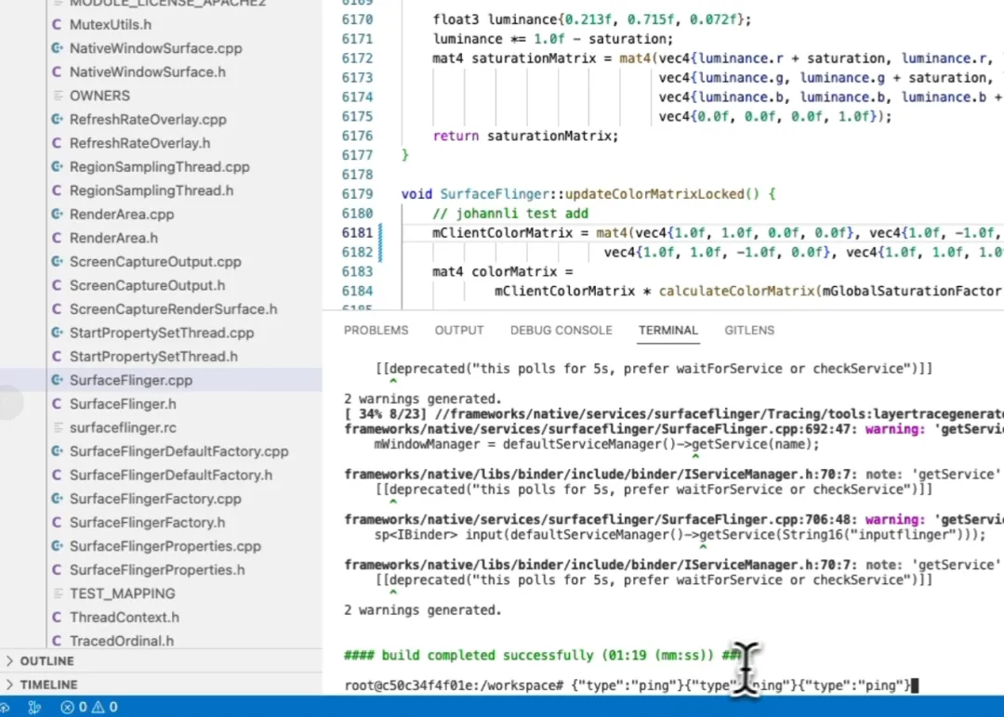This screenshot has width=1004, height=717.
Task: Open SurfaceFlingerProperties.cpp file
Action: (165, 545)
